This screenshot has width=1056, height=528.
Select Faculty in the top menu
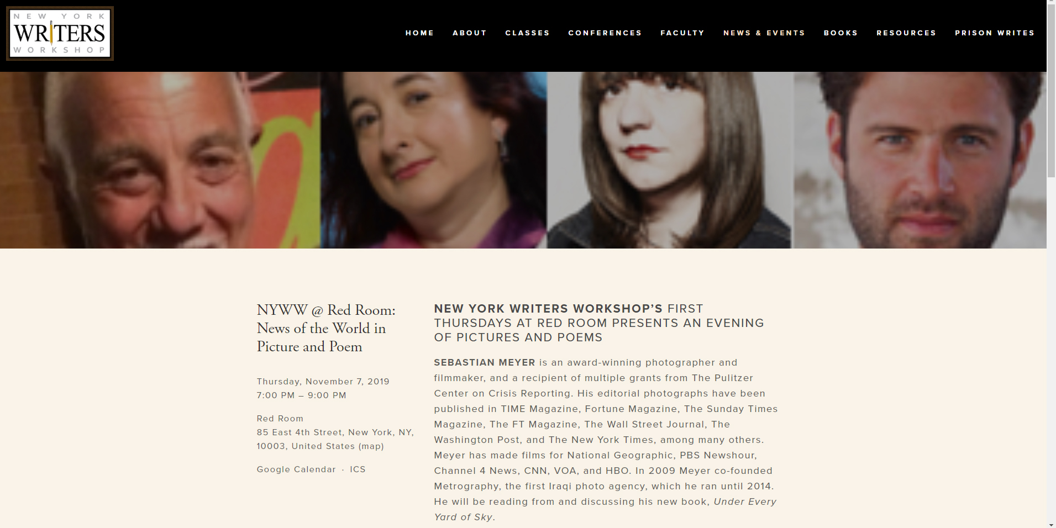682,33
